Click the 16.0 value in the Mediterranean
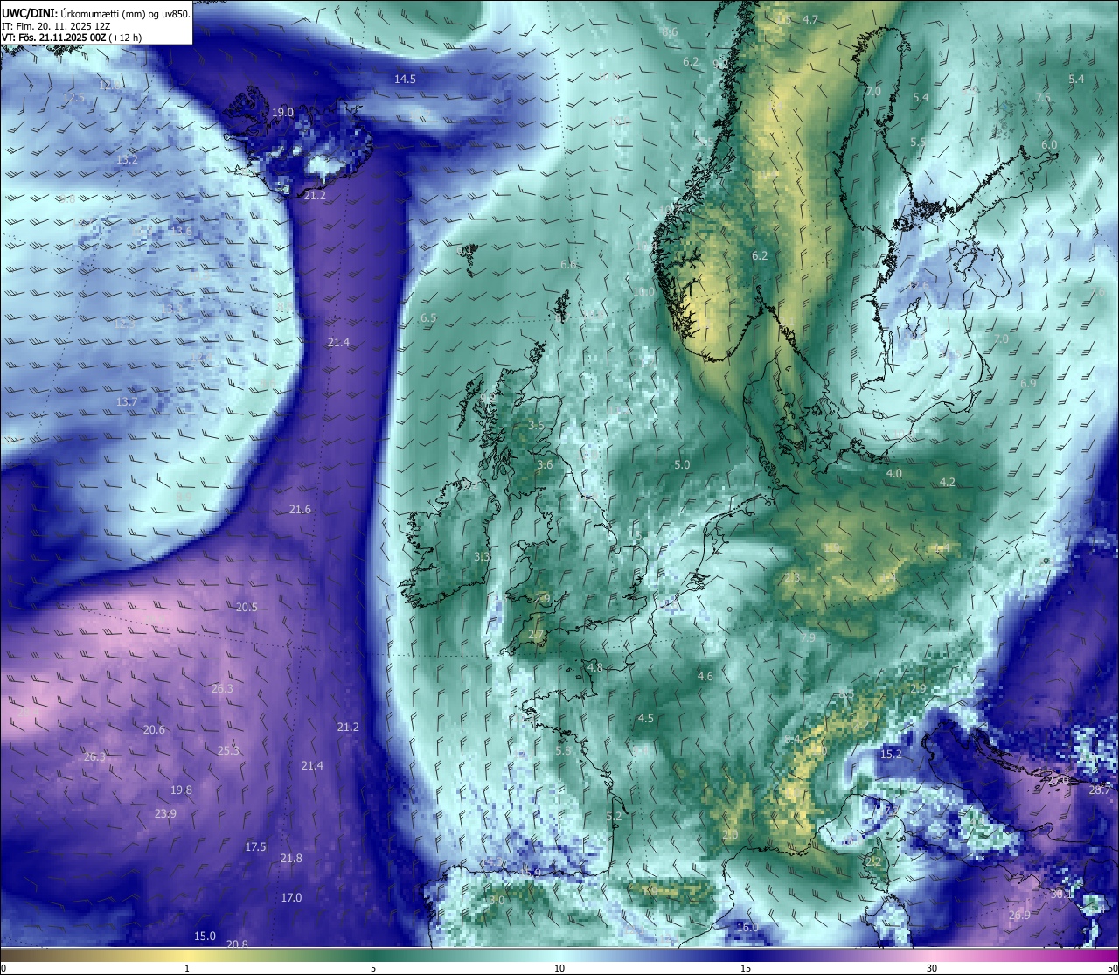 coord(747,927)
